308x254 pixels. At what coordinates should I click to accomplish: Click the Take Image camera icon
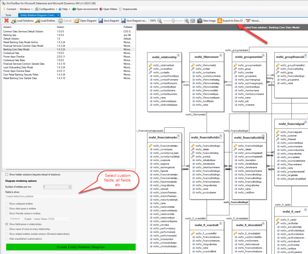click(x=200, y=21)
